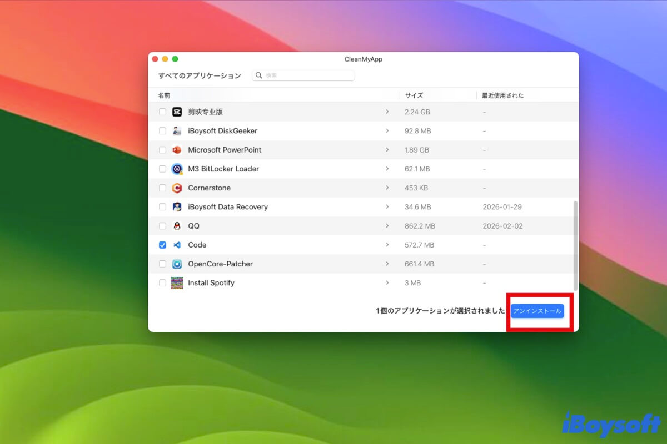Click the Install Spotify thumbnail icon
Image resolution: width=667 pixels, height=444 pixels.
point(178,283)
